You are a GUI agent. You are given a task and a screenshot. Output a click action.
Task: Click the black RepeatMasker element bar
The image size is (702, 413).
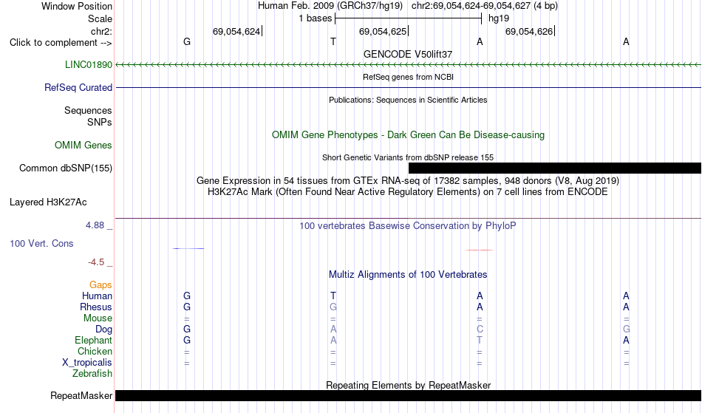pos(408,395)
